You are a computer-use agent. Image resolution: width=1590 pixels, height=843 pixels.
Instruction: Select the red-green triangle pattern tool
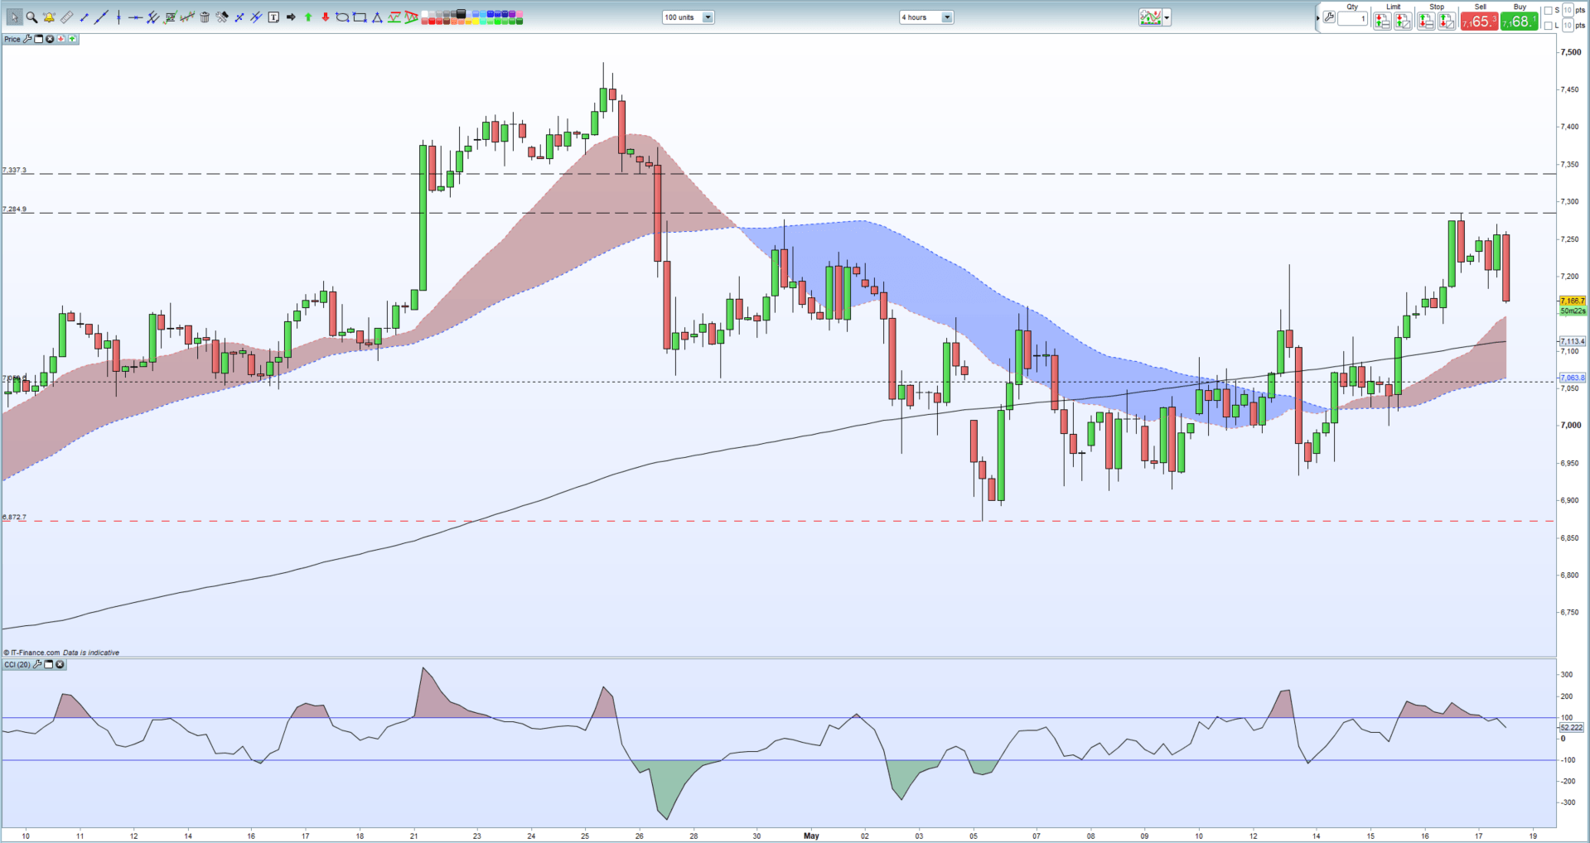[412, 17]
